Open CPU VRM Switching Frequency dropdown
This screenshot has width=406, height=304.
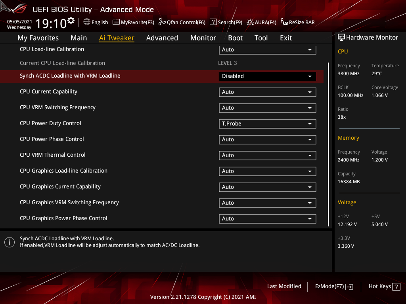268,108
